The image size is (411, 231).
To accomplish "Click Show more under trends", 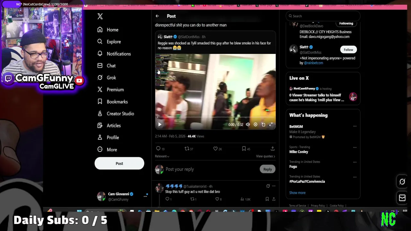I will point(297,193).
